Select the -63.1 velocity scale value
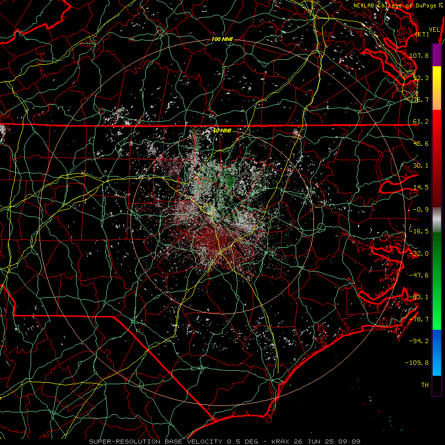Viewport: 445px width, 445px height. pyautogui.click(x=419, y=297)
